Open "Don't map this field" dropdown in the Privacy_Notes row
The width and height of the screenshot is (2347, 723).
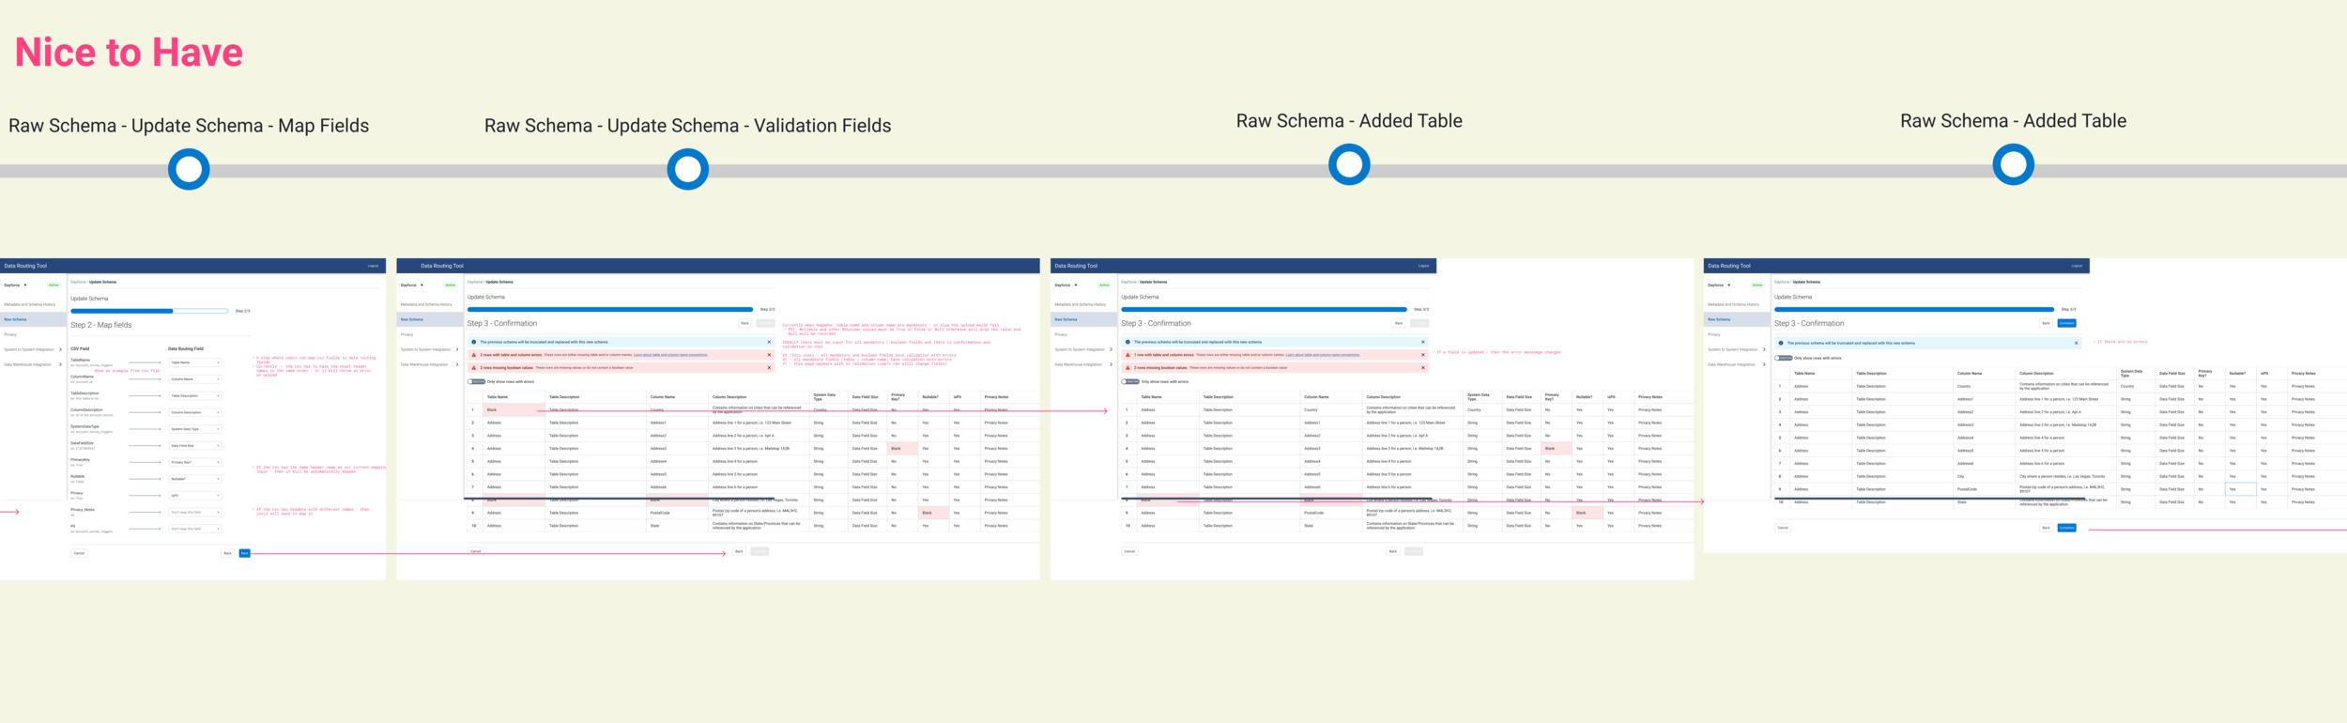195,512
